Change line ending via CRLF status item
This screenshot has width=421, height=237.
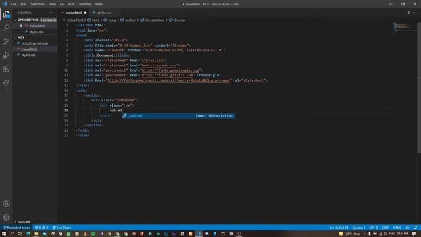[x=385, y=228]
